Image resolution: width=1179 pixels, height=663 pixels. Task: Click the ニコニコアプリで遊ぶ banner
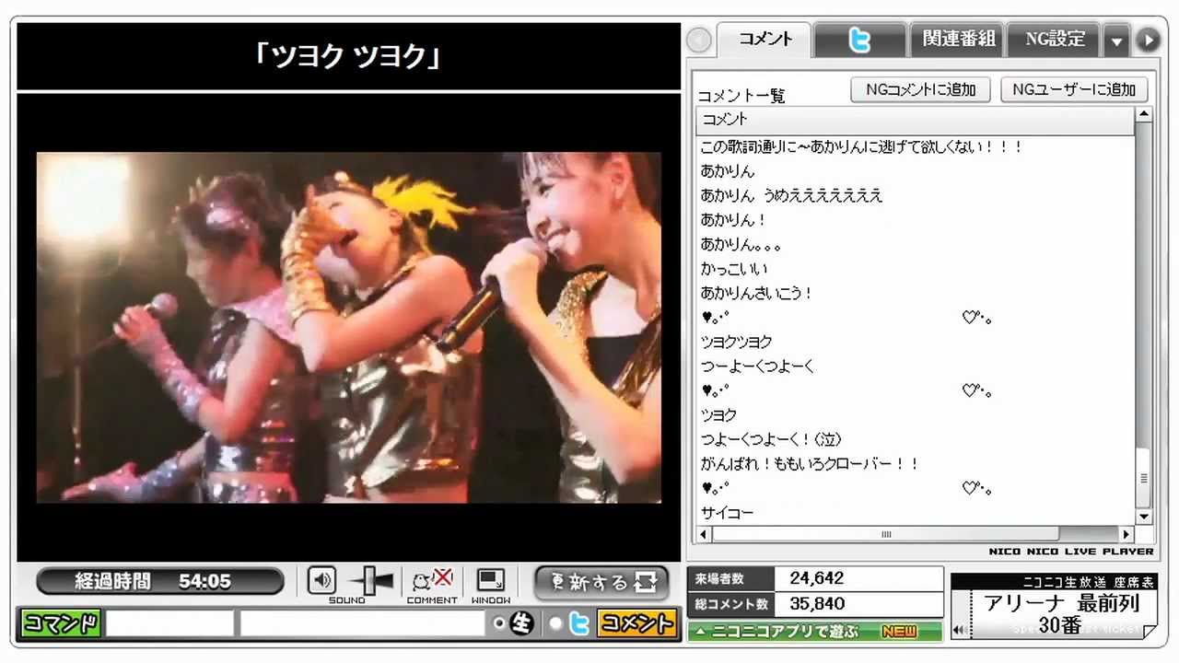814,632
